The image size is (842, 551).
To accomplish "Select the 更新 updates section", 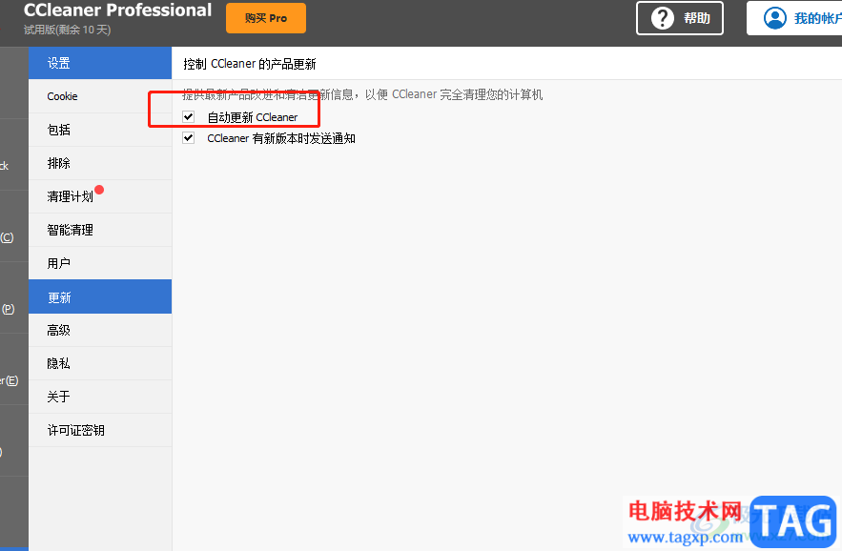I will [100, 296].
